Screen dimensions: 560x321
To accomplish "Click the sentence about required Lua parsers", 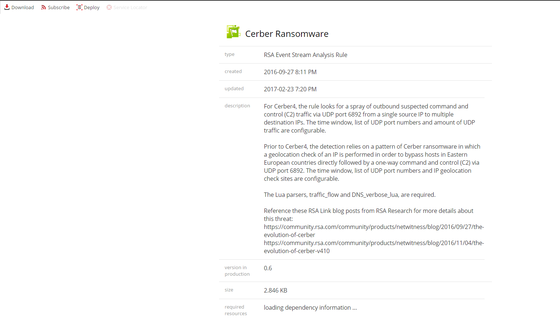I will [350, 195].
